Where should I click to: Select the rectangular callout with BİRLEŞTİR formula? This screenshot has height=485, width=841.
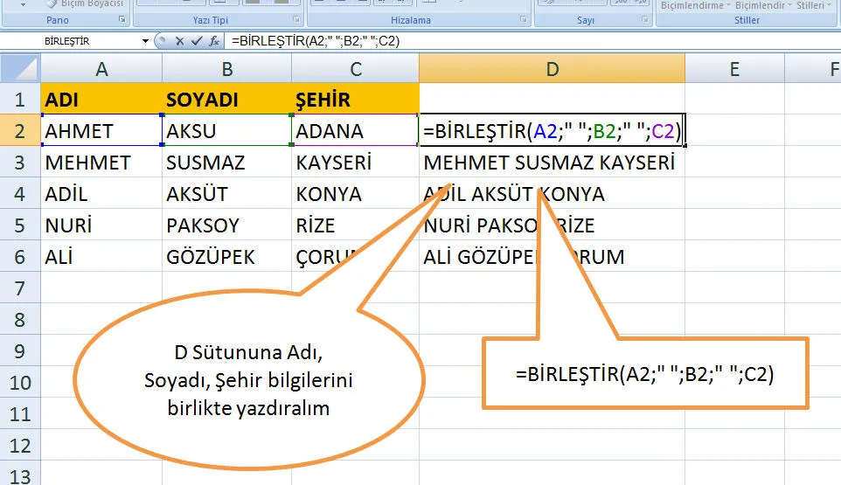644,373
